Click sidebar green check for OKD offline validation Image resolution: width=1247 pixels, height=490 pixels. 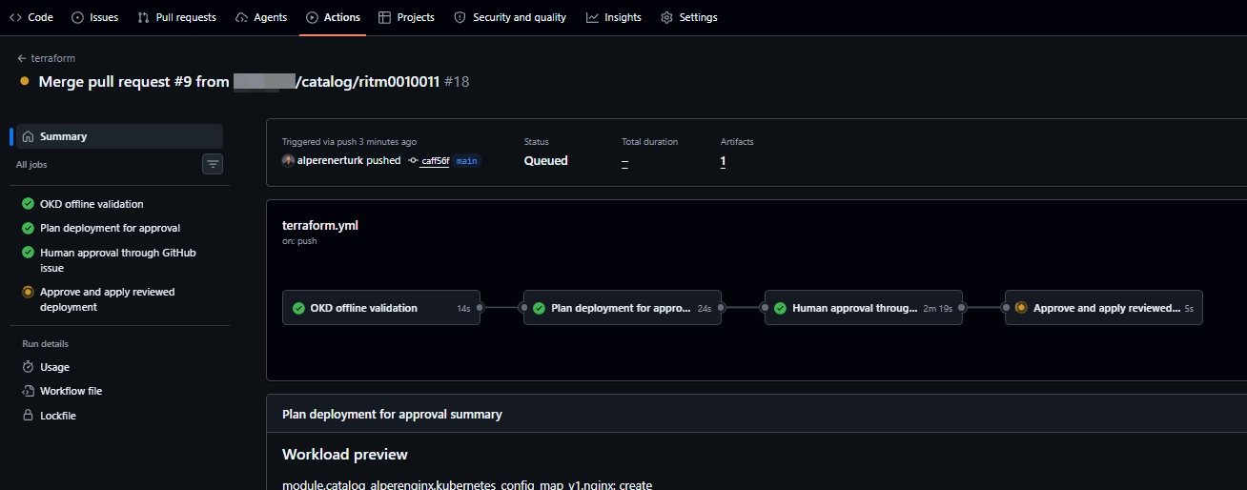point(28,204)
